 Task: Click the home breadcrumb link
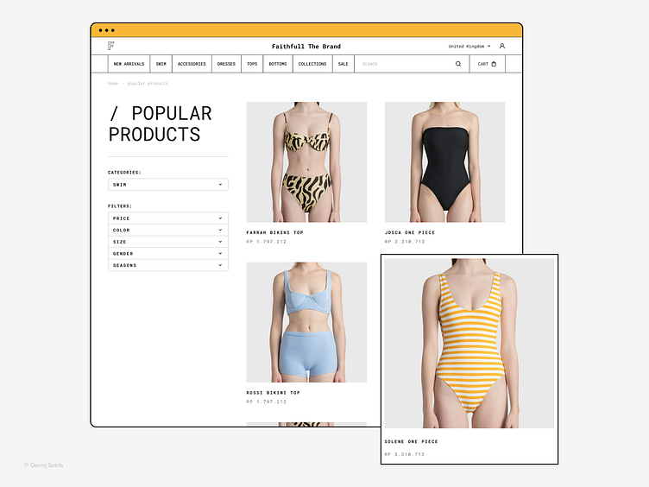[x=113, y=83]
